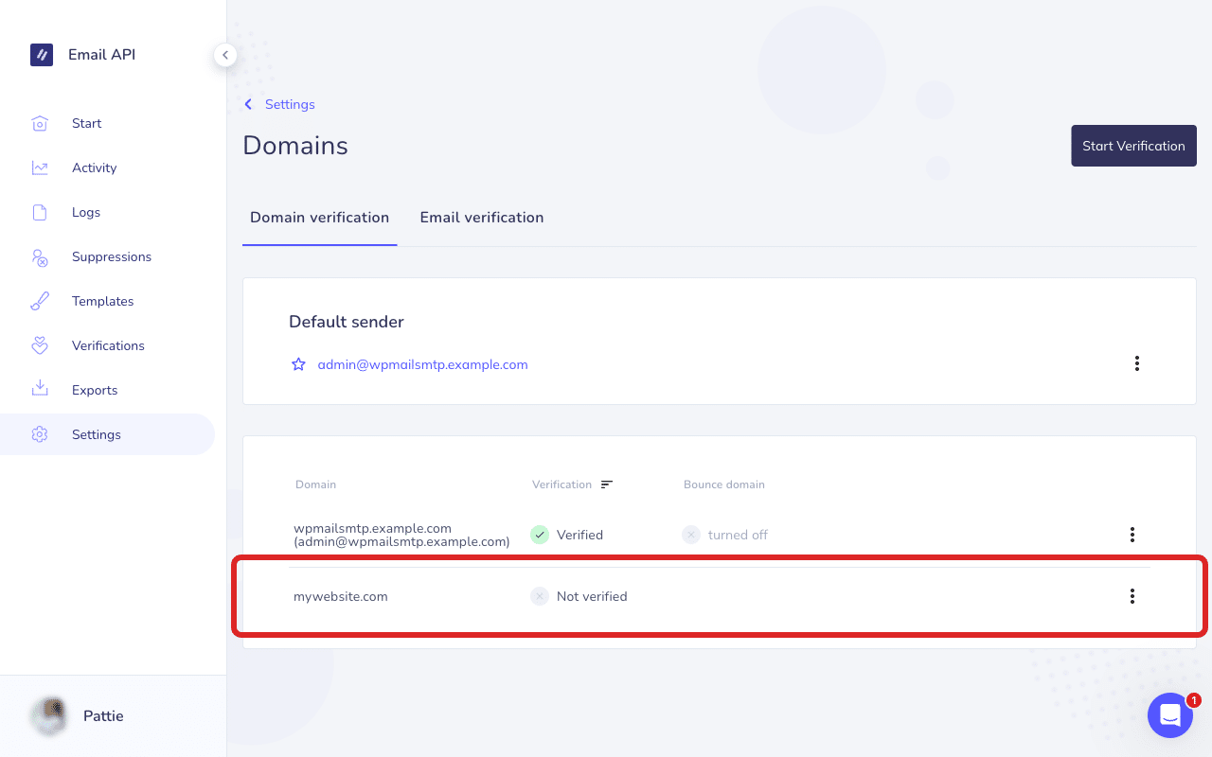The width and height of the screenshot is (1212, 757).
Task: Click the Bounce domain column header
Action: coord(724,484)
